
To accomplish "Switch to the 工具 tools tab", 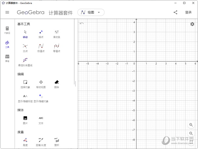I will tap(7, 44).
